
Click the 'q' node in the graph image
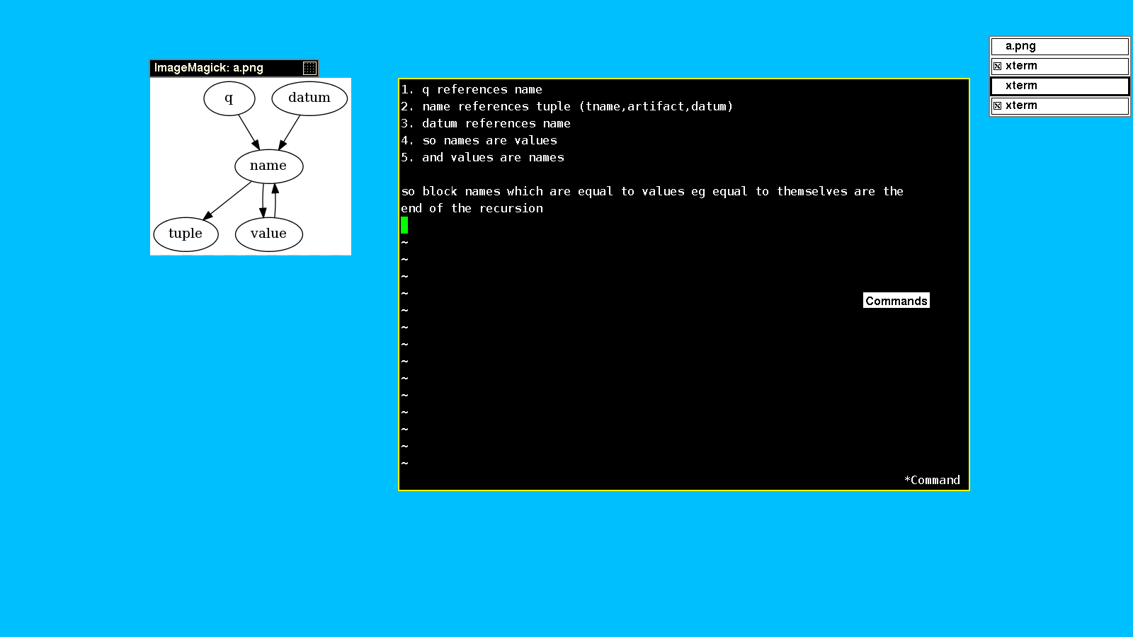(229, 98)
